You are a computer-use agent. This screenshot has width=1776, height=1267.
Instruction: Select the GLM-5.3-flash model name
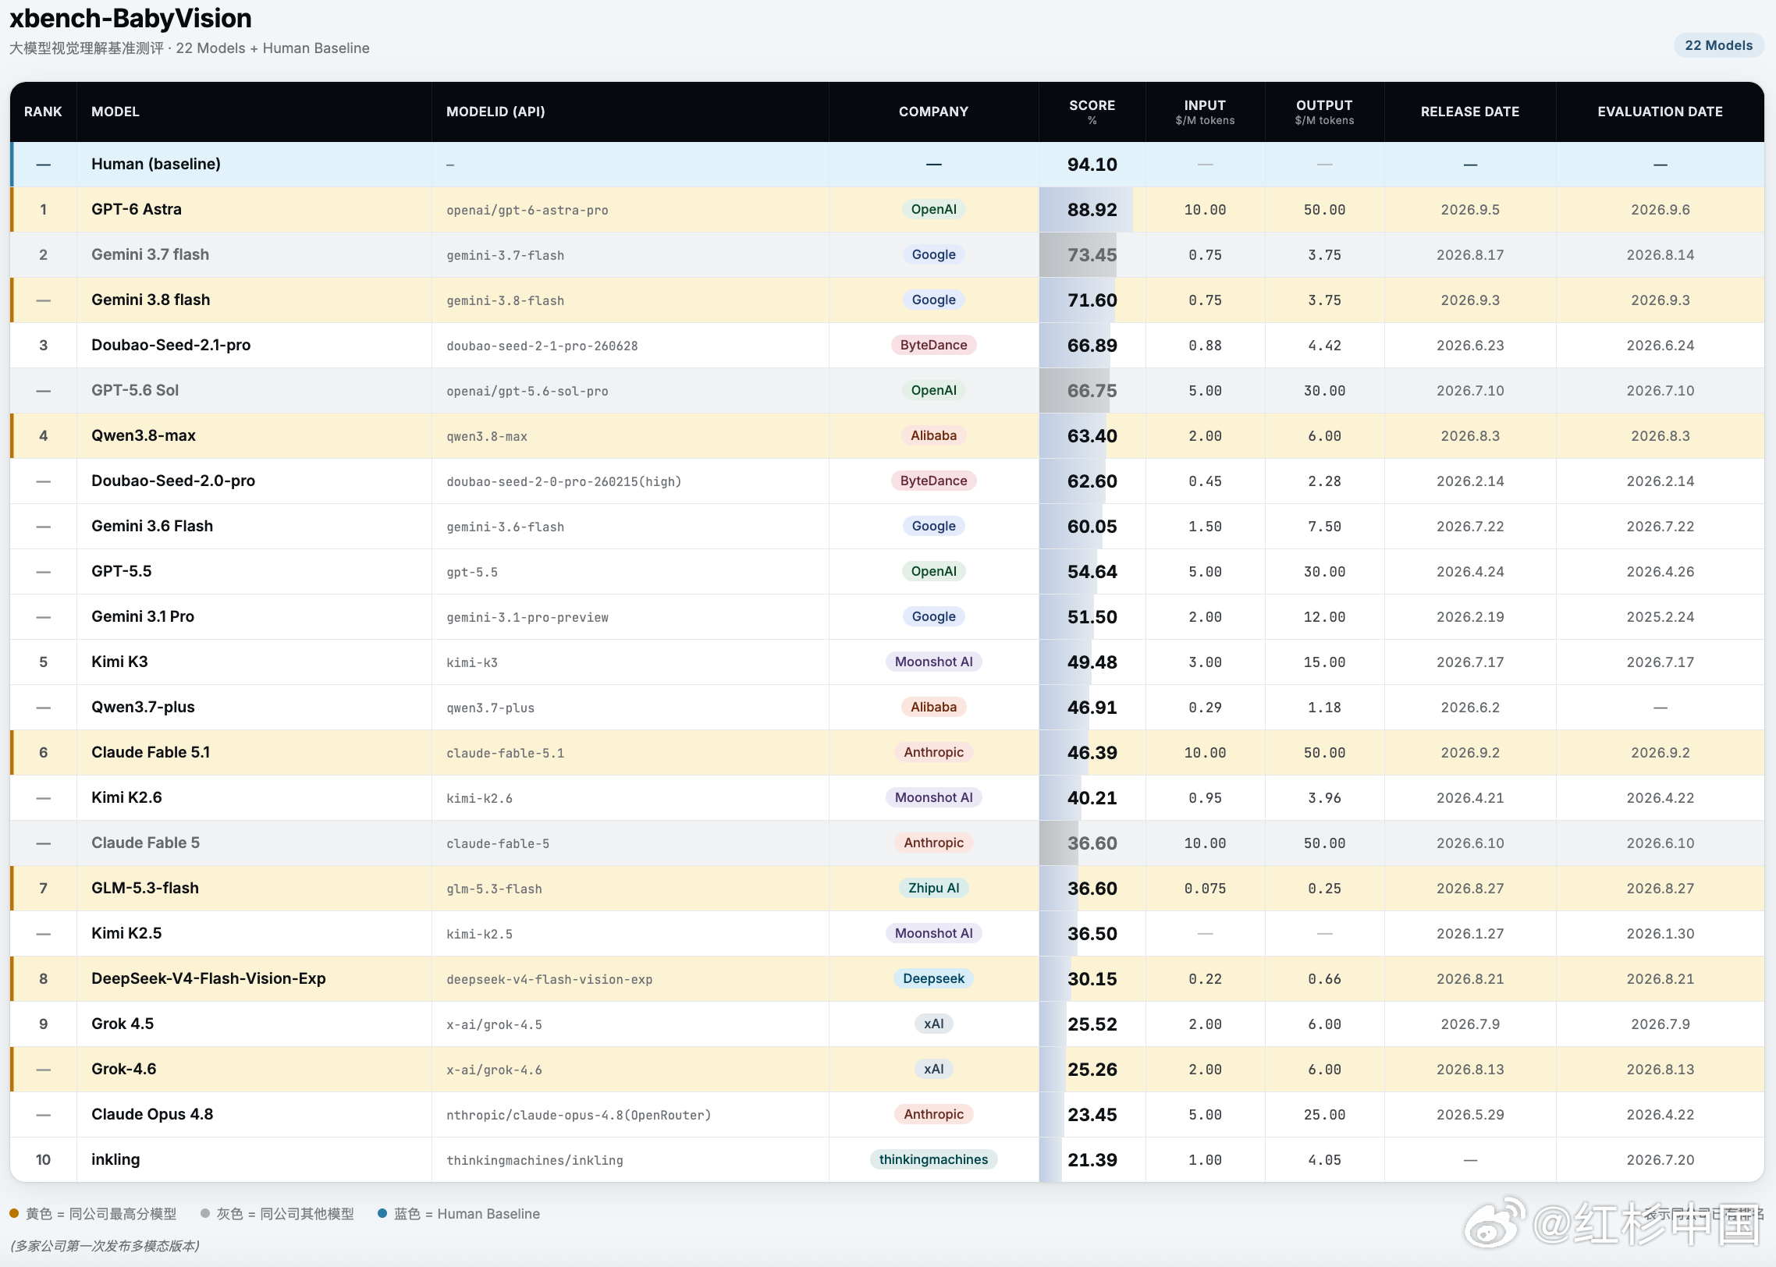coord(145,888)
